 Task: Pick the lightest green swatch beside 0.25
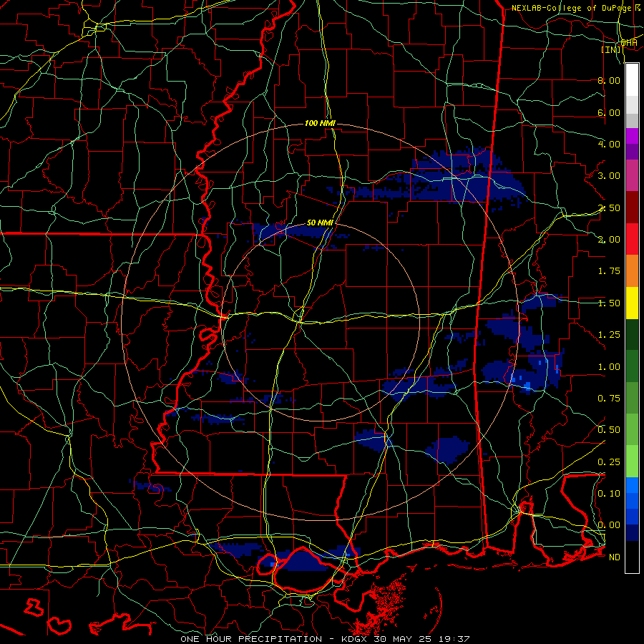tap(632, 462)
